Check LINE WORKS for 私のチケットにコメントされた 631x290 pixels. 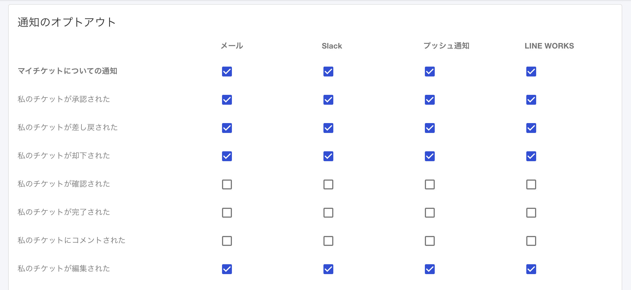click(531, 241)
